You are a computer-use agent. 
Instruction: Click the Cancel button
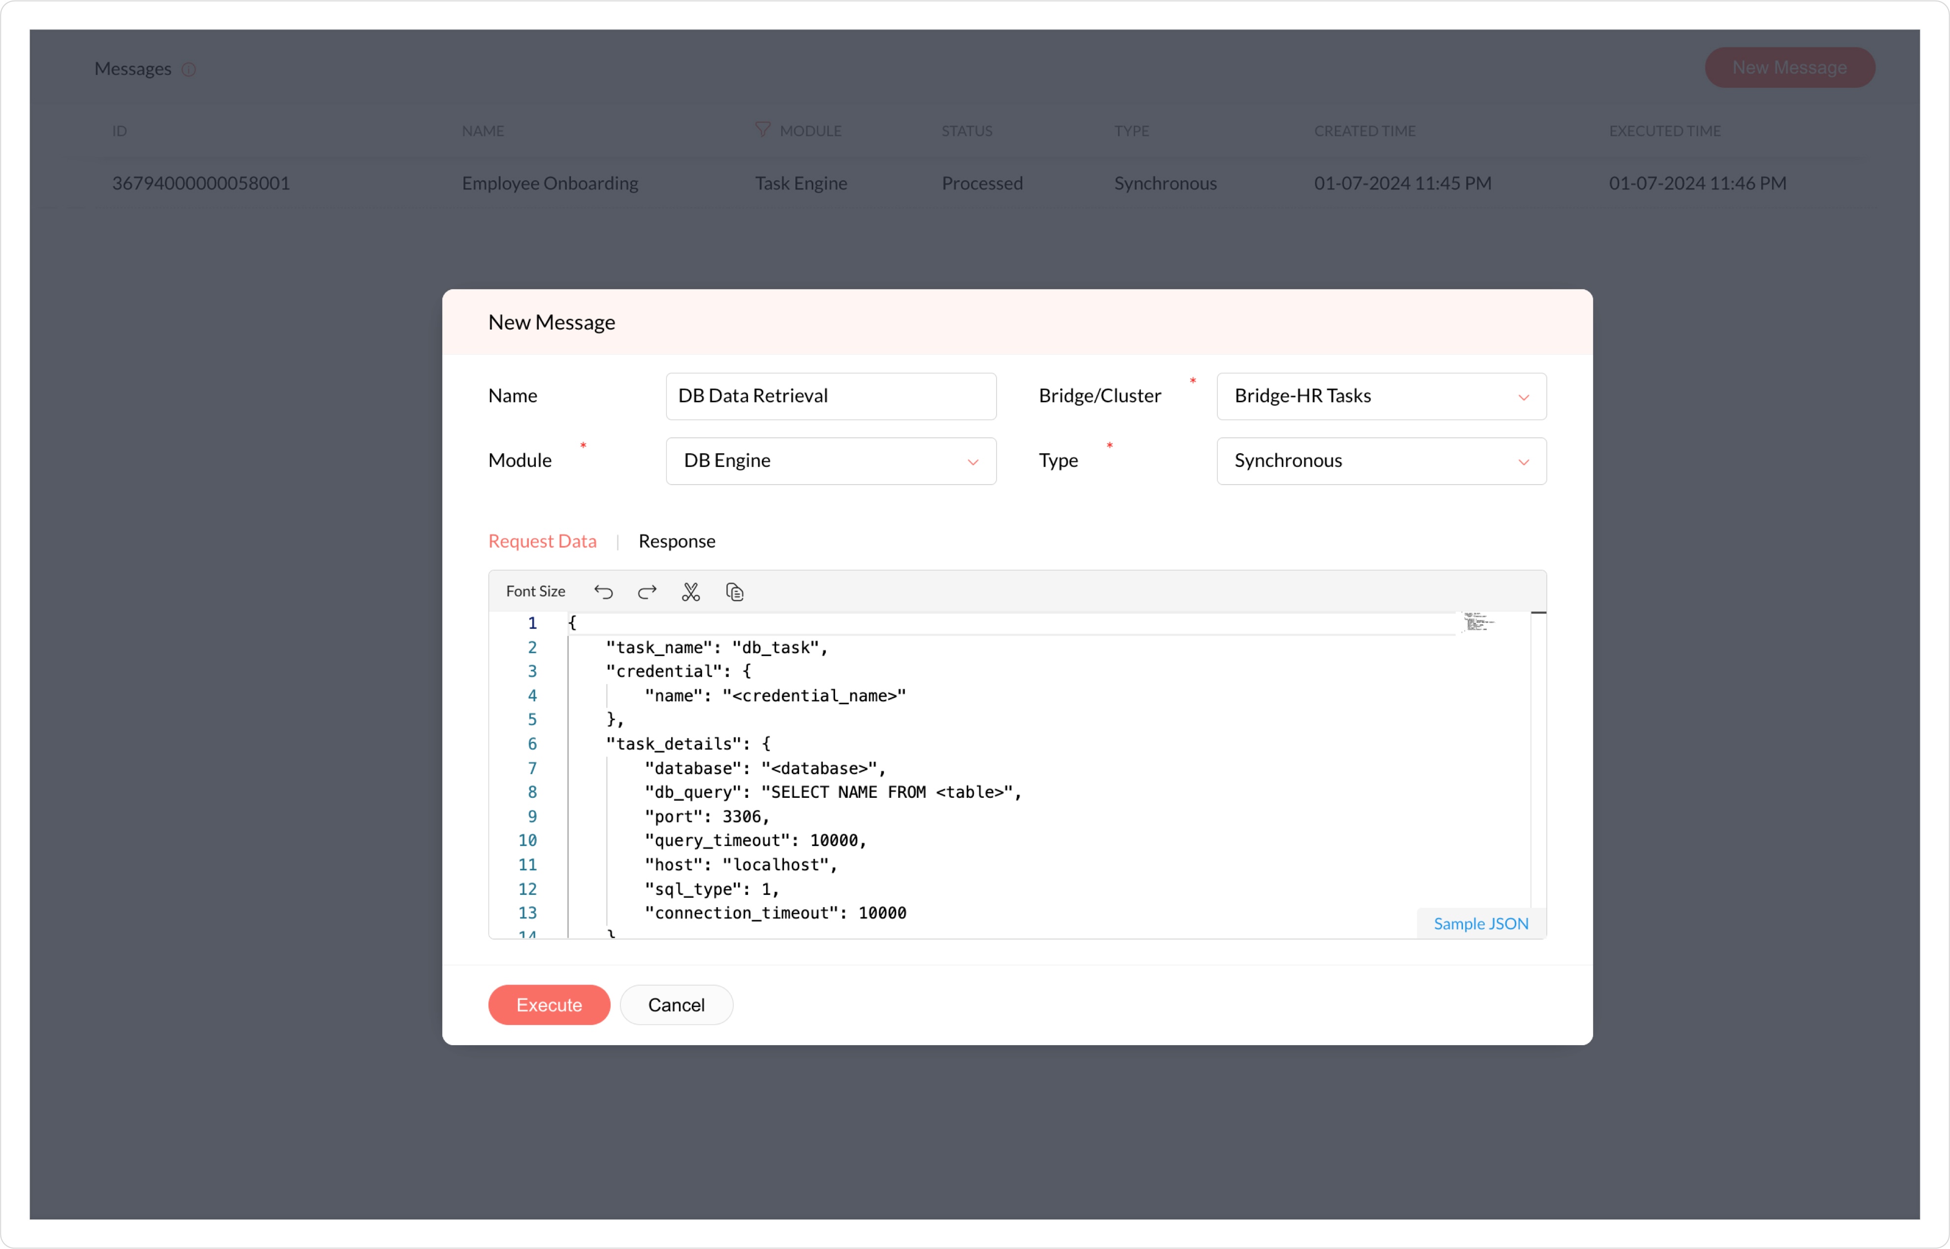click(676, 1005)
